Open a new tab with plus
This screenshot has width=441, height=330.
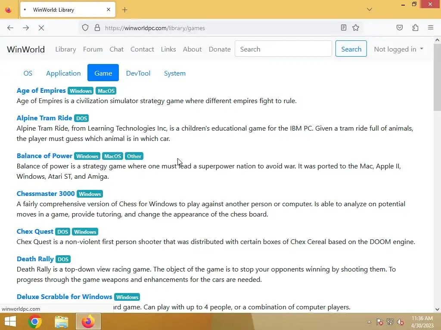pyautogui.click(x=125, y=10)
